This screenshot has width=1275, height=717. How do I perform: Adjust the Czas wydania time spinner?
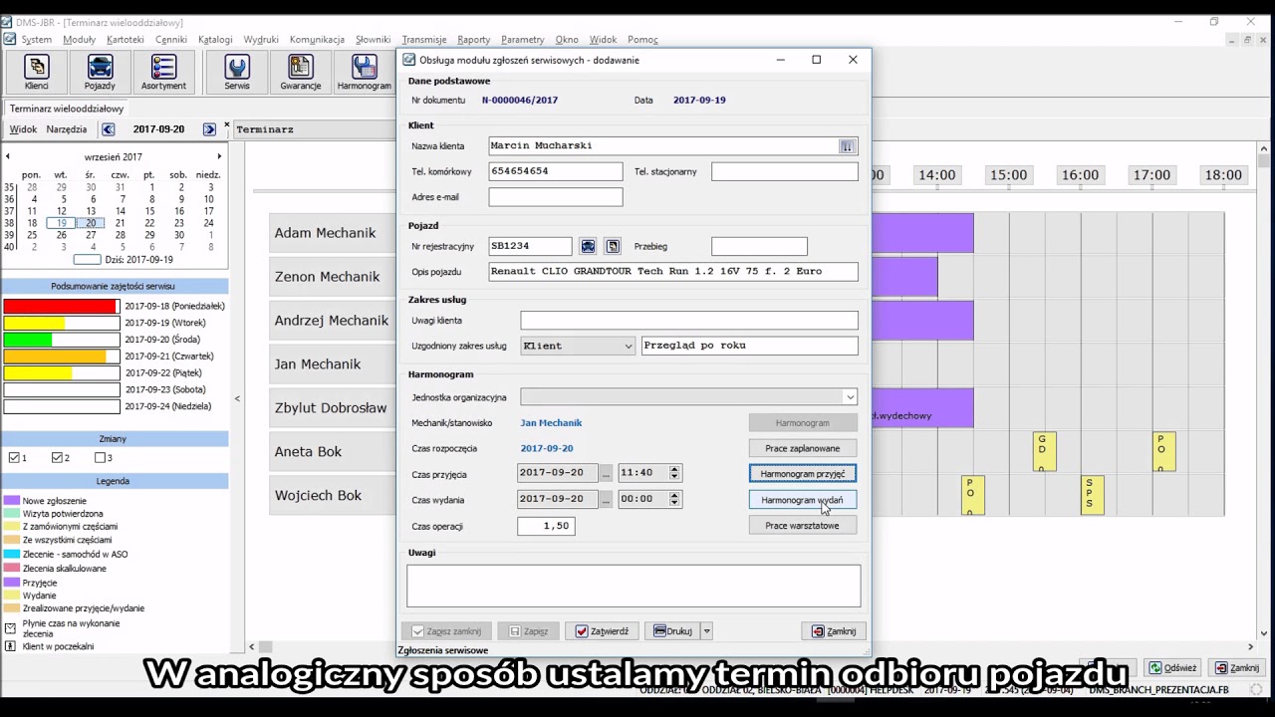[674, 499]
